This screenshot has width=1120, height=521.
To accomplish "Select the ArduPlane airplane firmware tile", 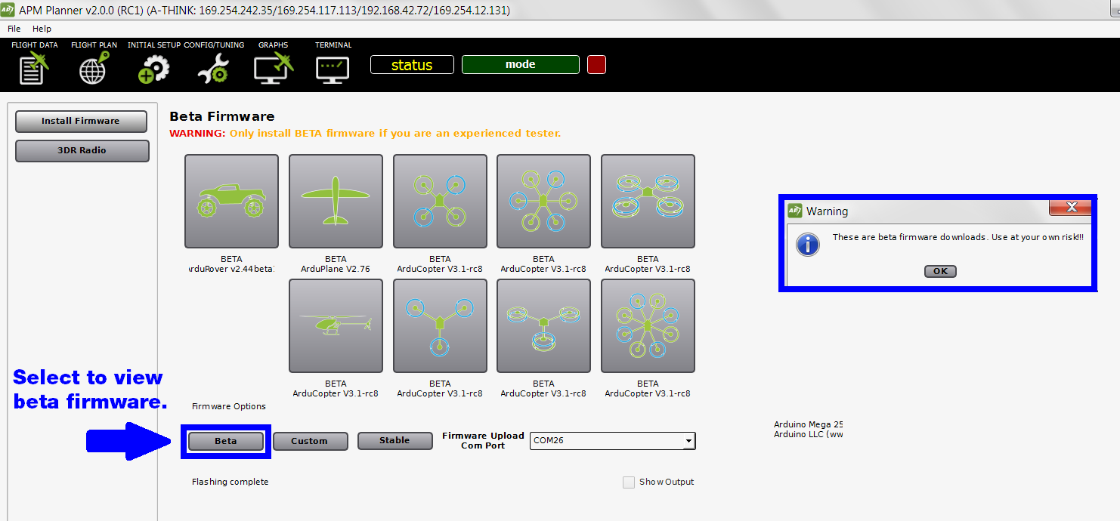I will click(x=336, y=202).
